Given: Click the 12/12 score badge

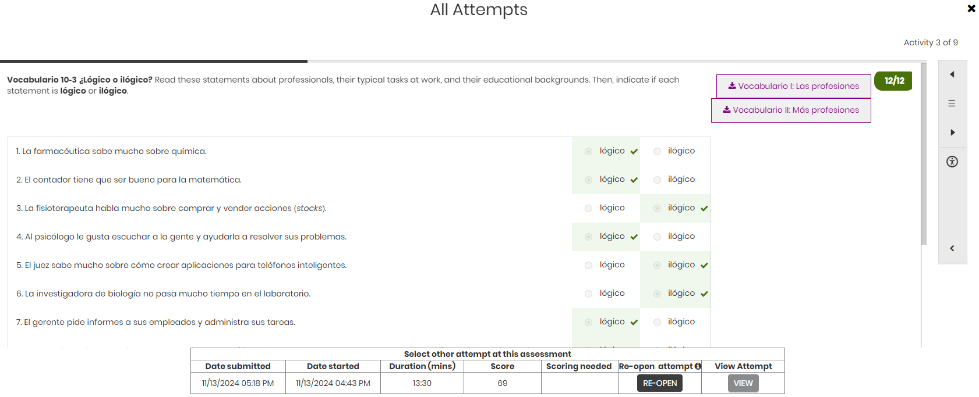Looking at the screenshot, I should tap(893, 81).
